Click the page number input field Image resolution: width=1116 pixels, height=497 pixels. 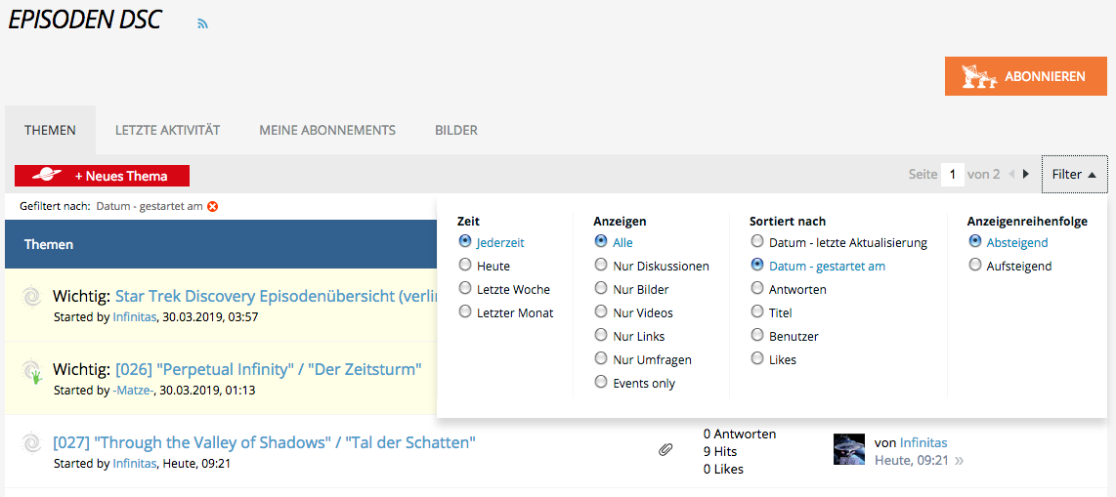[x=953, y=174]
